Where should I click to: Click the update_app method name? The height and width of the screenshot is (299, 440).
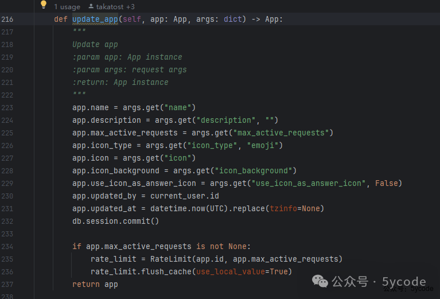pyautogui.click(x=95, y=20)
